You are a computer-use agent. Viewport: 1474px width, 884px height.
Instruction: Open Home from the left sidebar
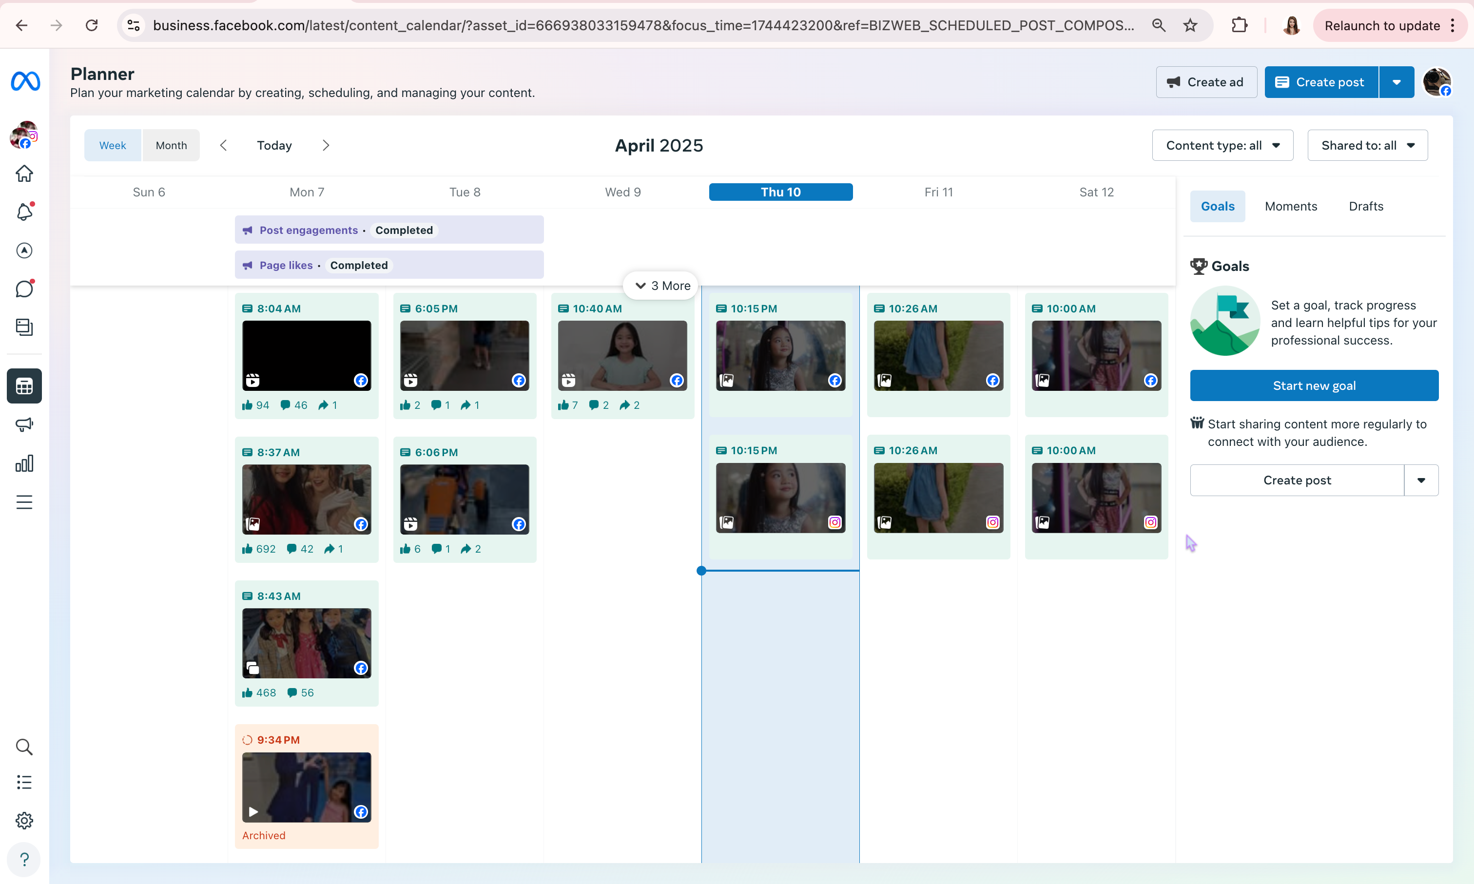(x=24, y=173)
